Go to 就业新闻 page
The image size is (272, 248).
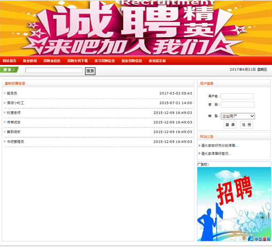click(30, 61)
